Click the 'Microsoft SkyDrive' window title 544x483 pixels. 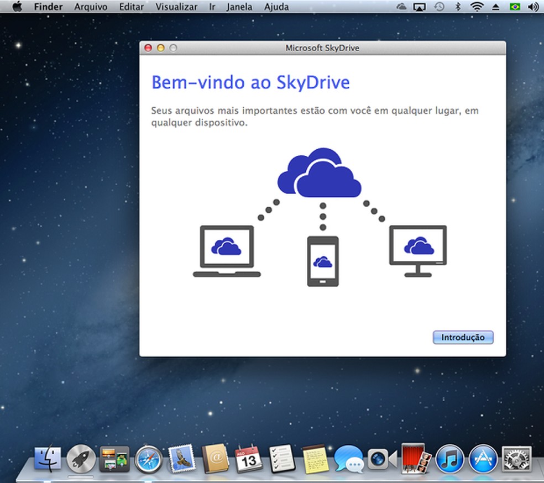pyautogui.click(x=322, y=48)
